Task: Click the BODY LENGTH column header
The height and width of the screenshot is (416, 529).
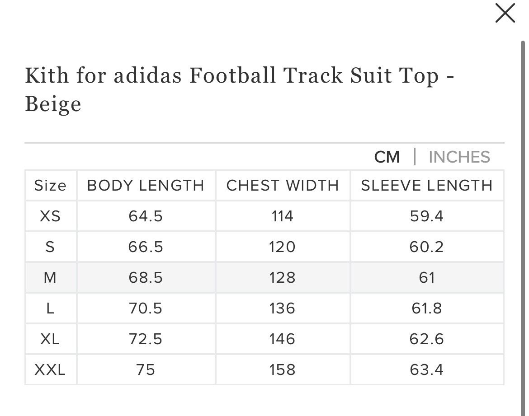Action: (x=146, y=185)
